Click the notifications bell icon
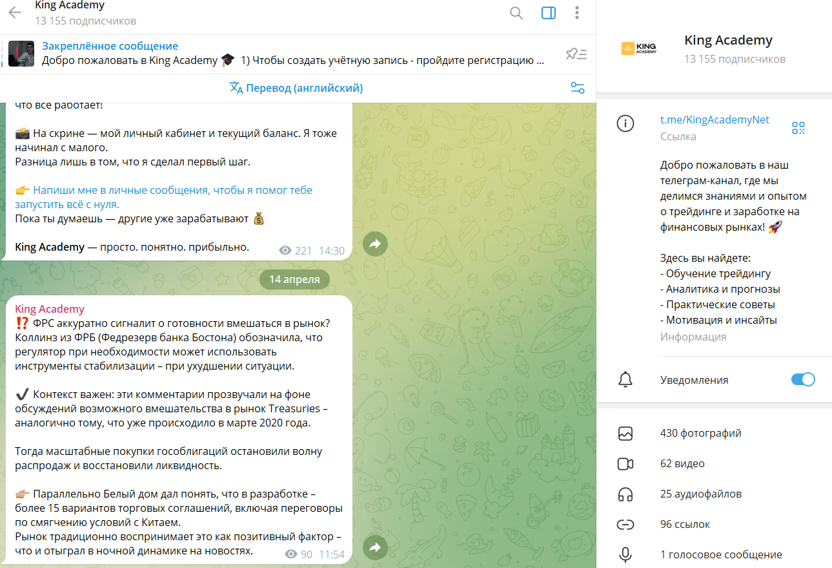 click(x=625, y=380)
